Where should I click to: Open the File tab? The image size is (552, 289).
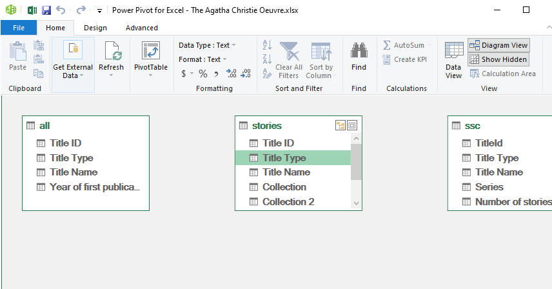pos(19,28)
